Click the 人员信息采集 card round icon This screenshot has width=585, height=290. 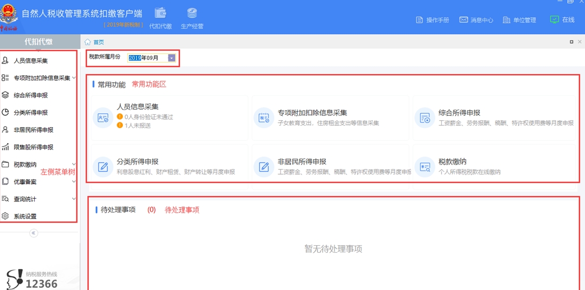(x=103, y=118)
